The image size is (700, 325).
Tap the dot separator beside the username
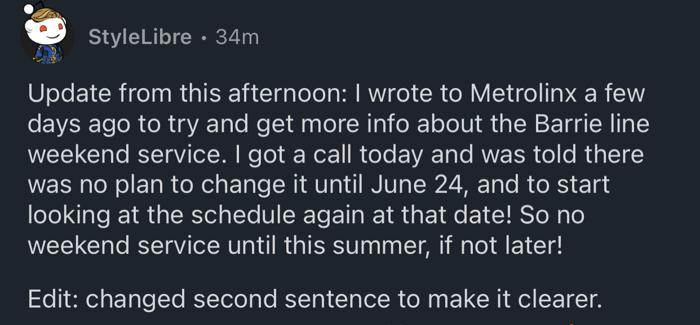203,38
